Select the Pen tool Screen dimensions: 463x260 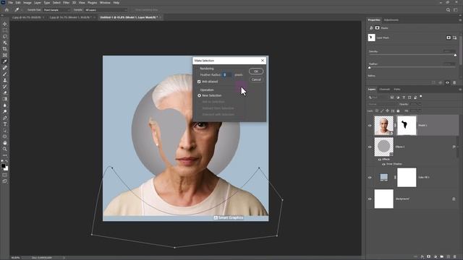coord(5,118)
